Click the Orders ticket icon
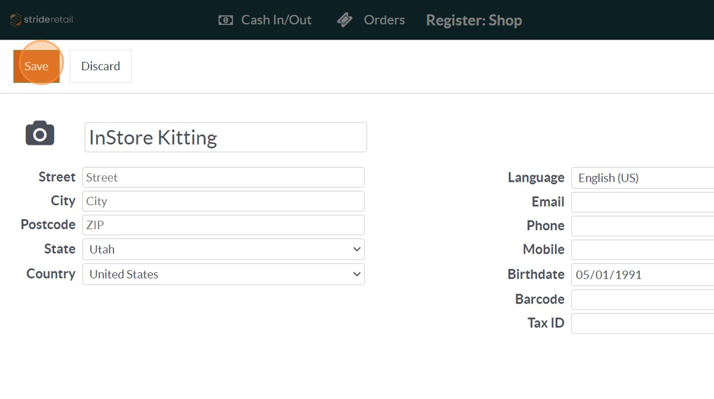This screenshot has height=399, width=714. coord(345,20)
